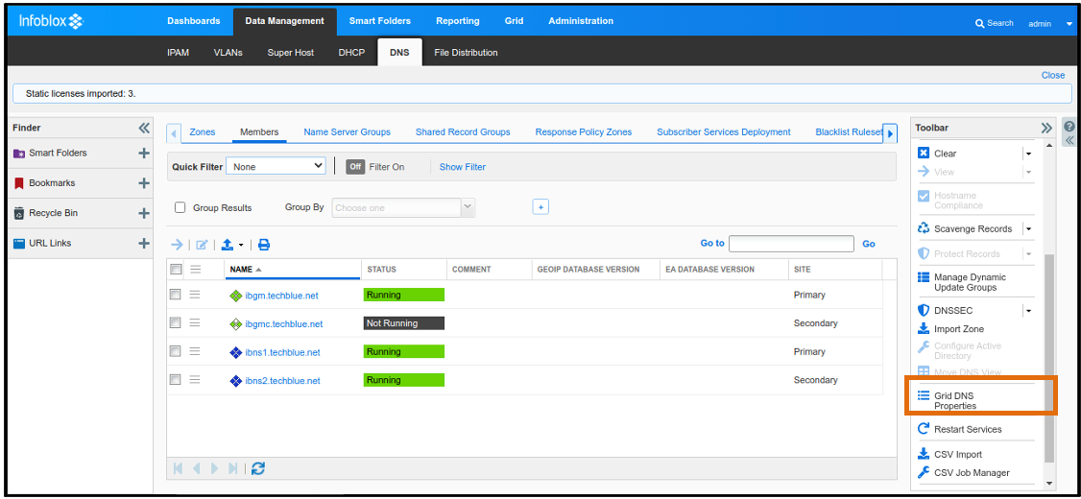Focus the Go to input field

[x=791, y=244]
